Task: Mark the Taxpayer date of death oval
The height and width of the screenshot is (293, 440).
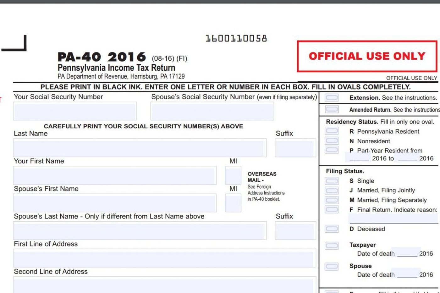Action: point(332,246)
